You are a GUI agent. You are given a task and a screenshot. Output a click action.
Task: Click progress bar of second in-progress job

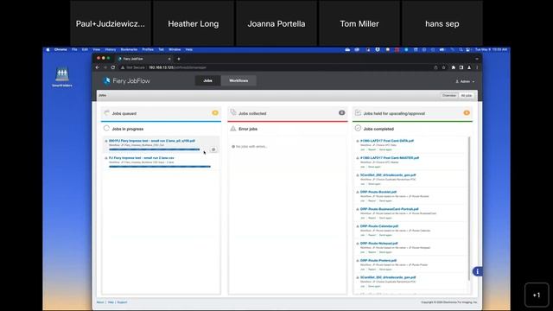click(160, 167)
